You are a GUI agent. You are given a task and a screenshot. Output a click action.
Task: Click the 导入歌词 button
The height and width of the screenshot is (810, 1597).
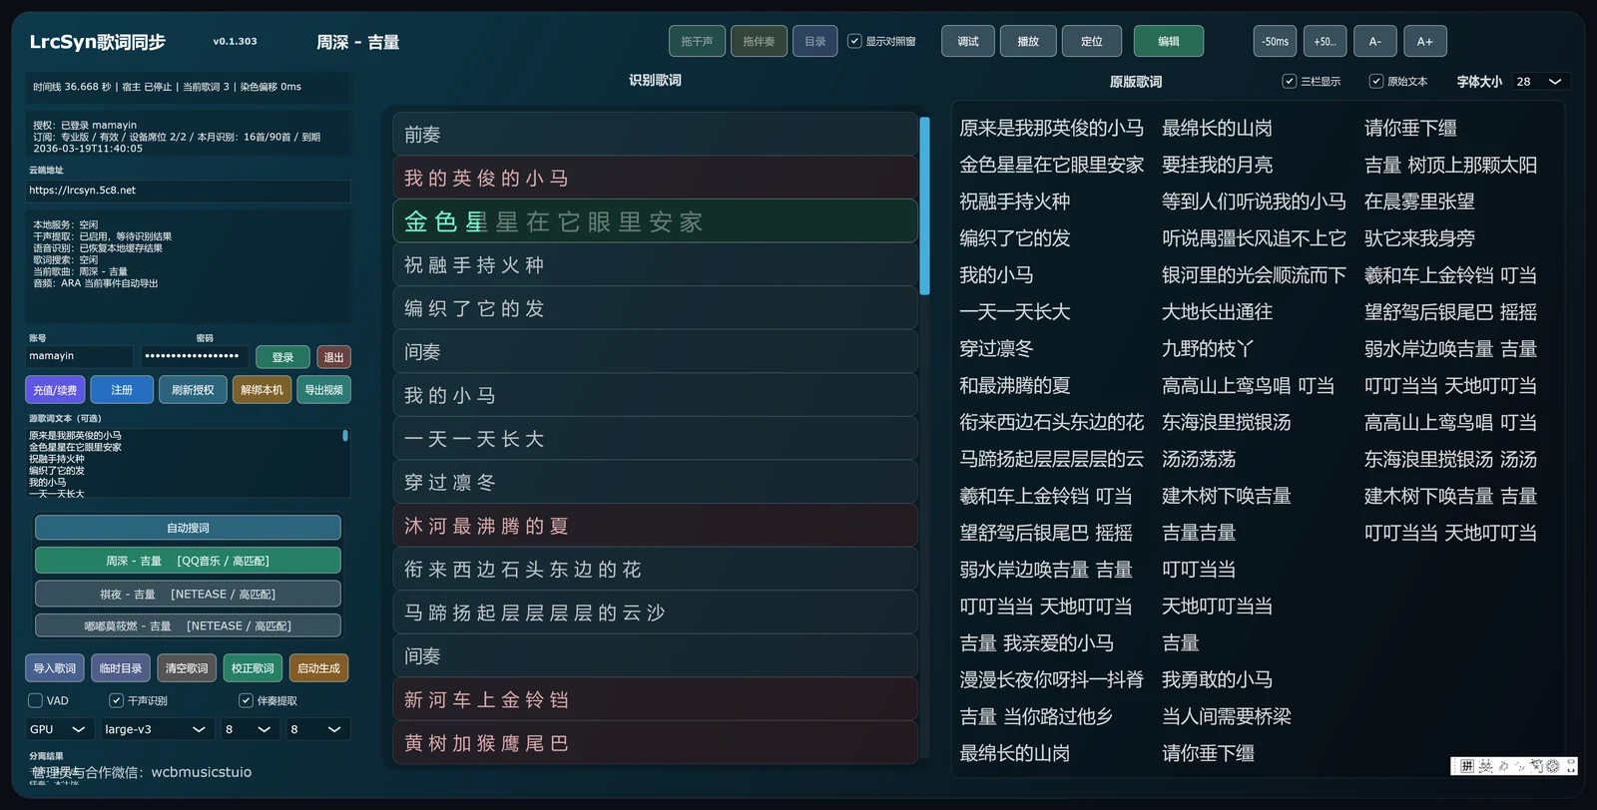(55, 668)
